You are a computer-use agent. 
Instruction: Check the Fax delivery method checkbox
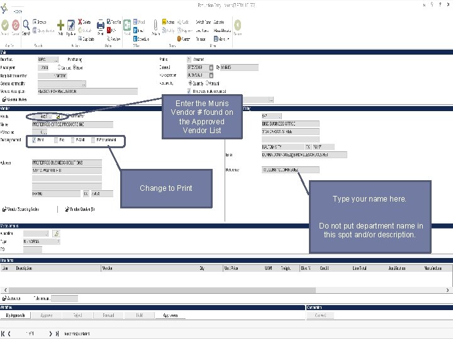(x=56, y=140)
